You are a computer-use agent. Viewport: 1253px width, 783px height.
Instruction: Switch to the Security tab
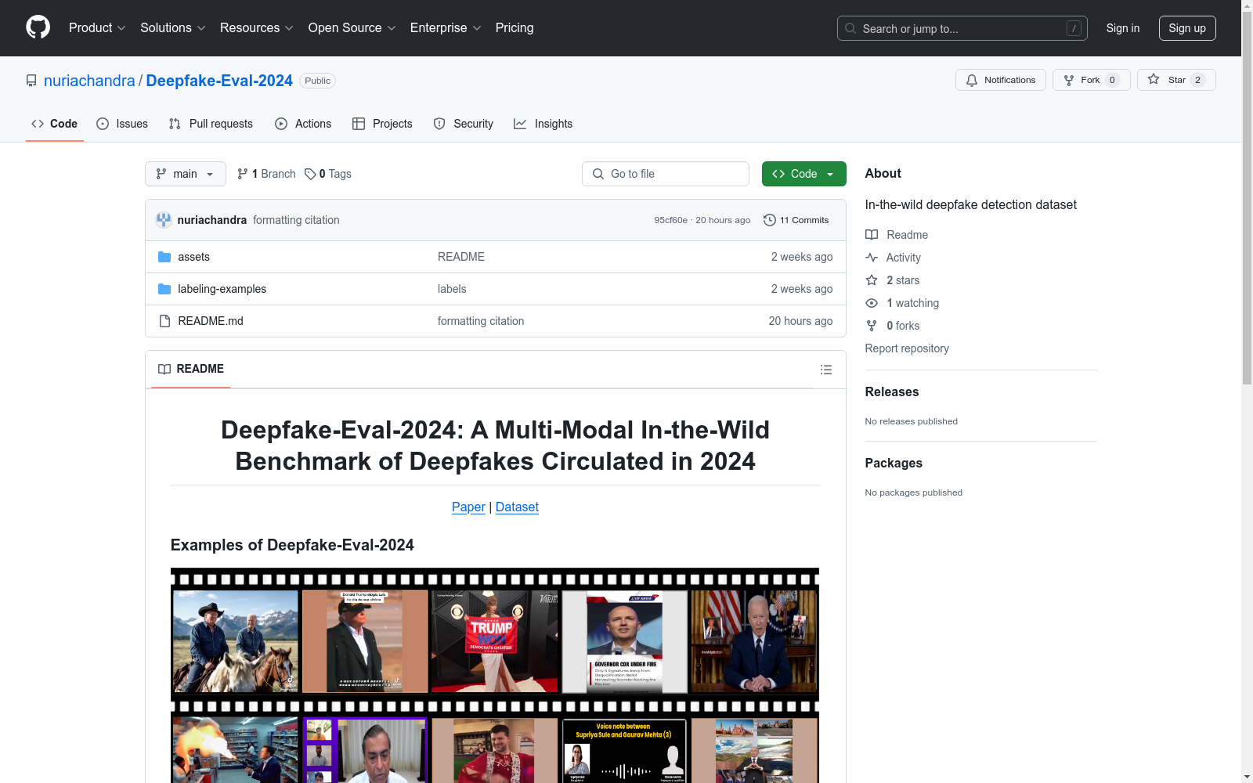(463, 124)
